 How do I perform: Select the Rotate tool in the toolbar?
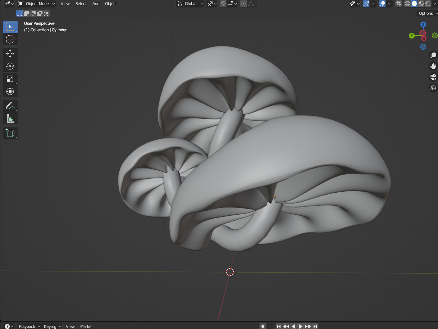click(x=10, y=66)
